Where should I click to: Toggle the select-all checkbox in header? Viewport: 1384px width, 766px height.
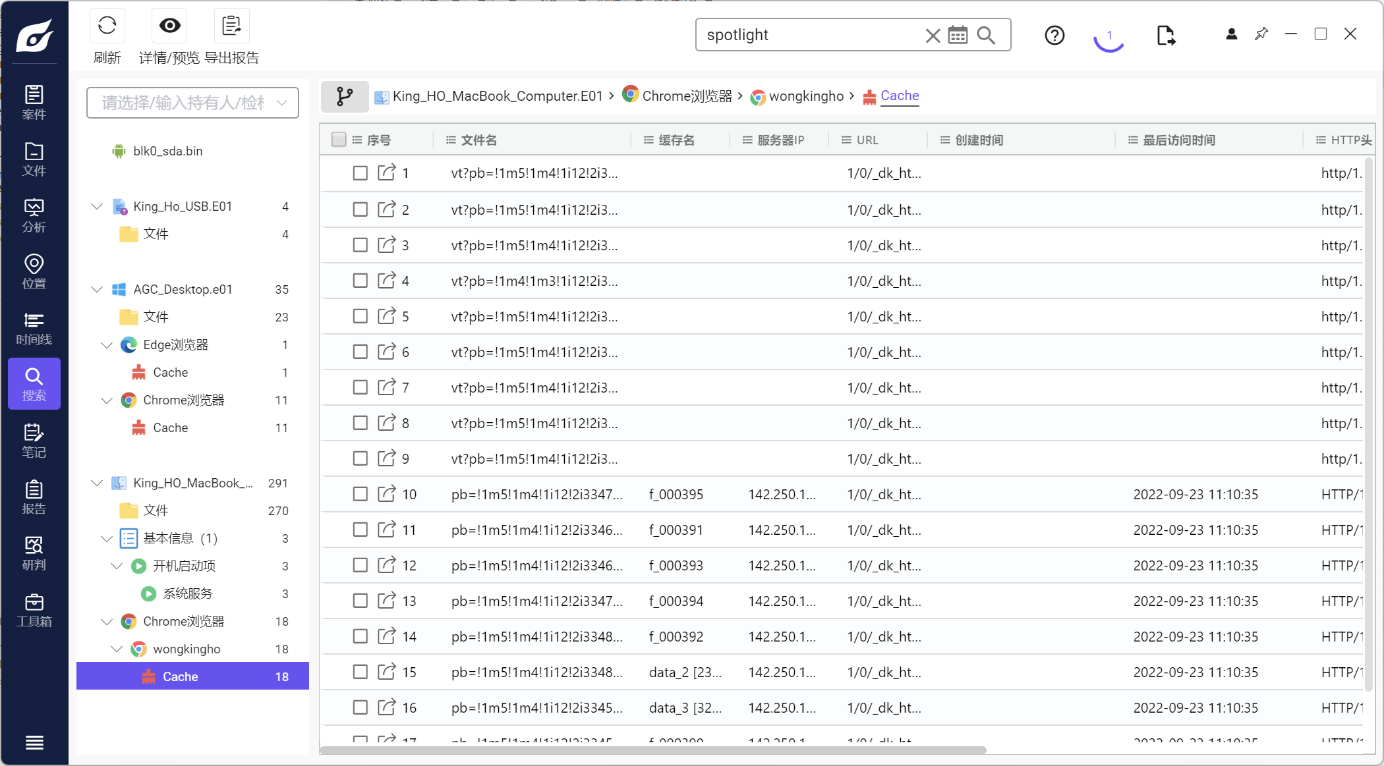339,139
